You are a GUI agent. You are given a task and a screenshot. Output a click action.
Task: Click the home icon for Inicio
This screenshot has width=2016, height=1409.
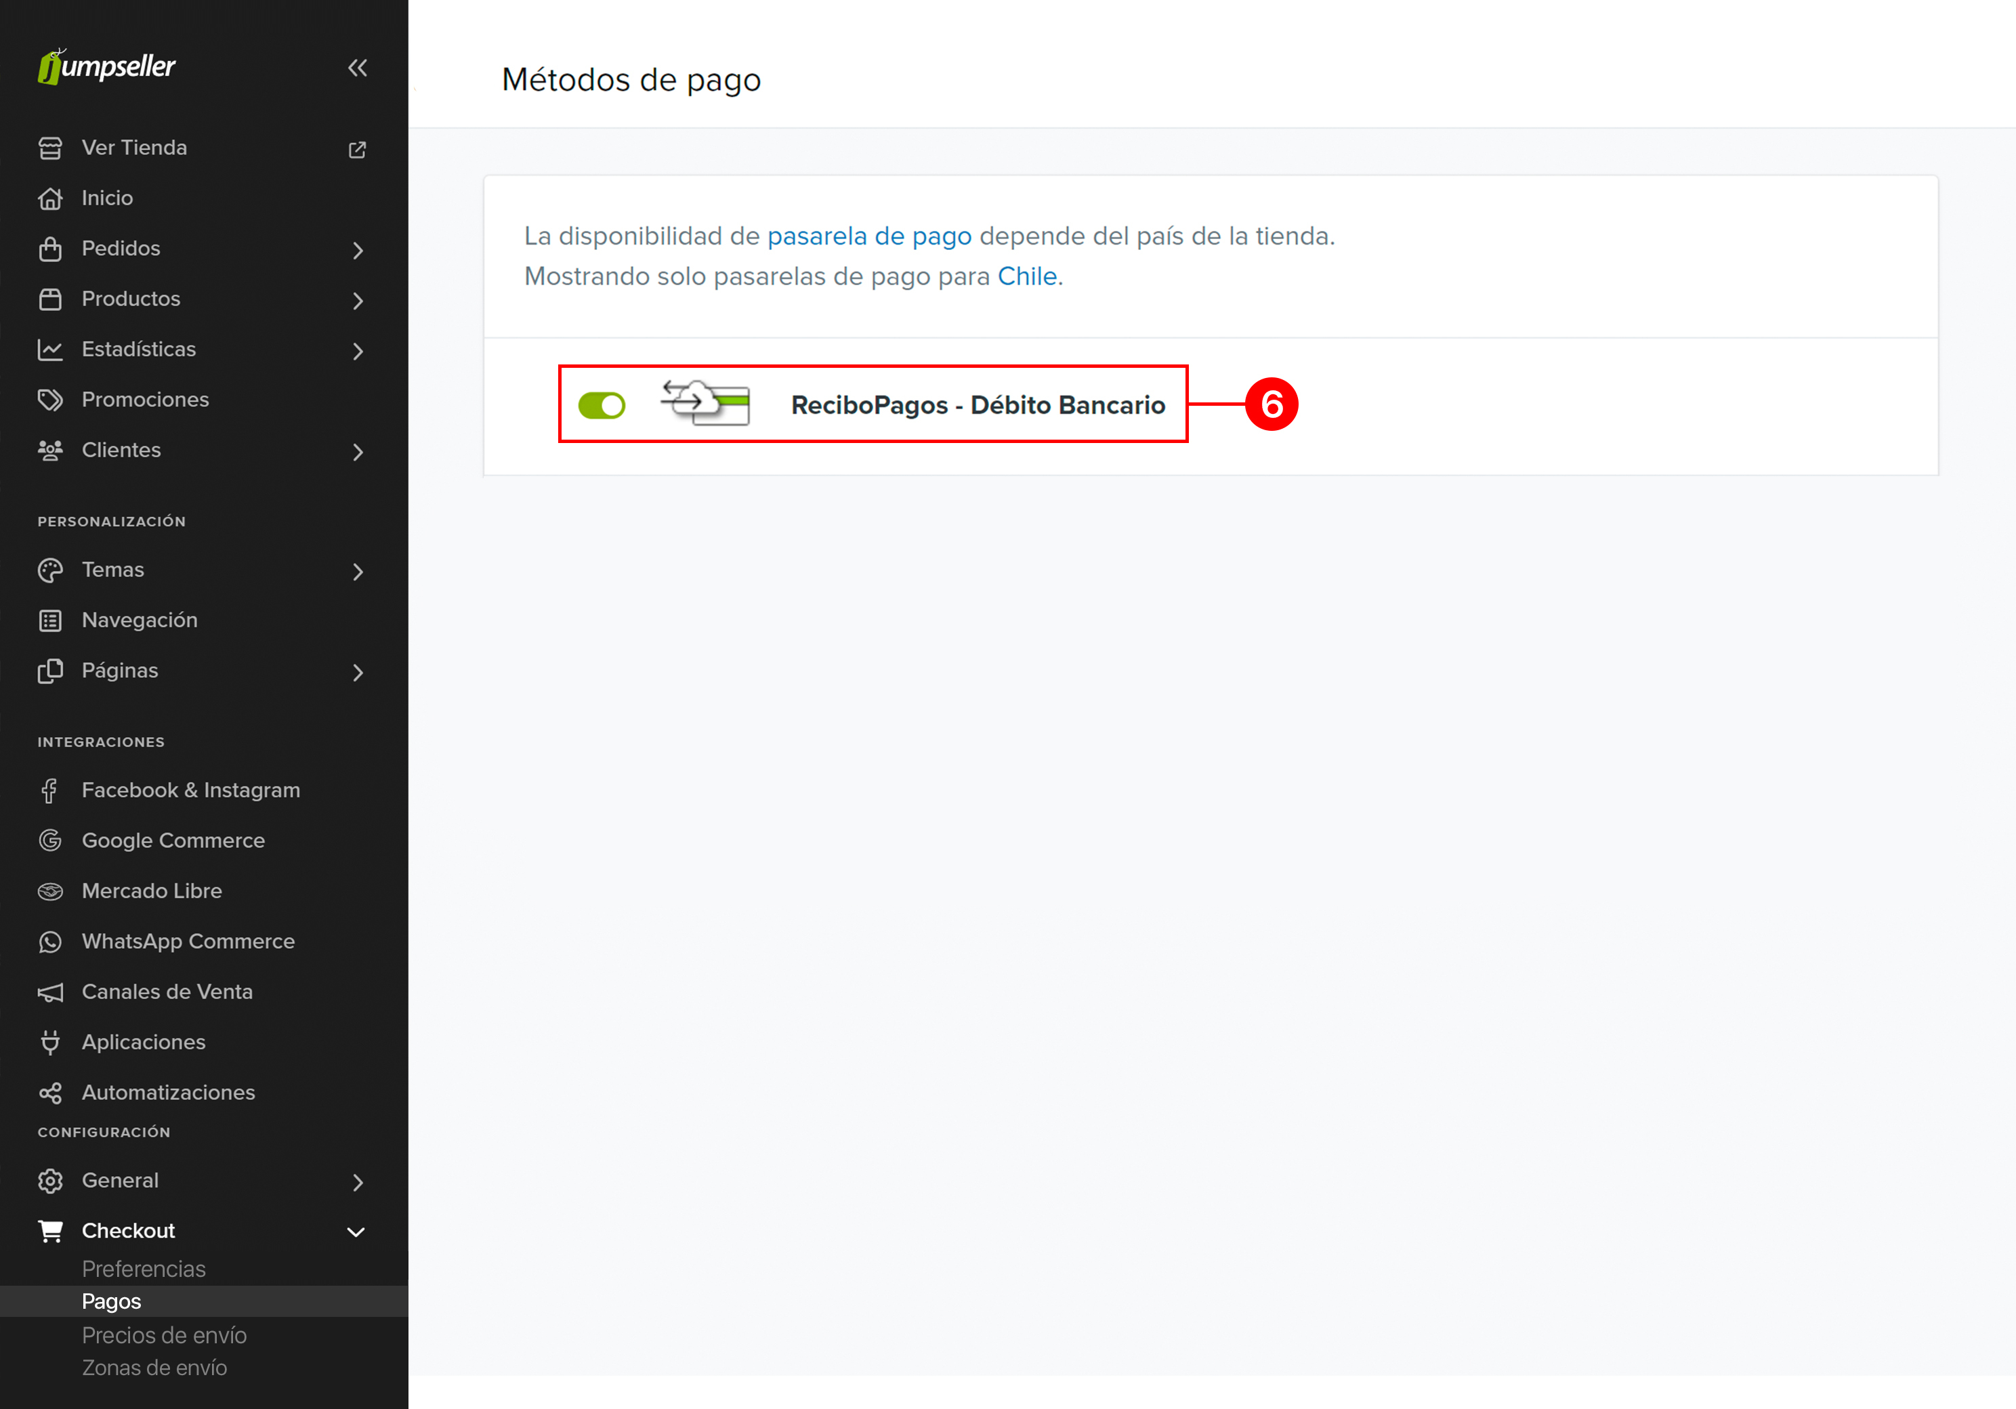[50, 198]
